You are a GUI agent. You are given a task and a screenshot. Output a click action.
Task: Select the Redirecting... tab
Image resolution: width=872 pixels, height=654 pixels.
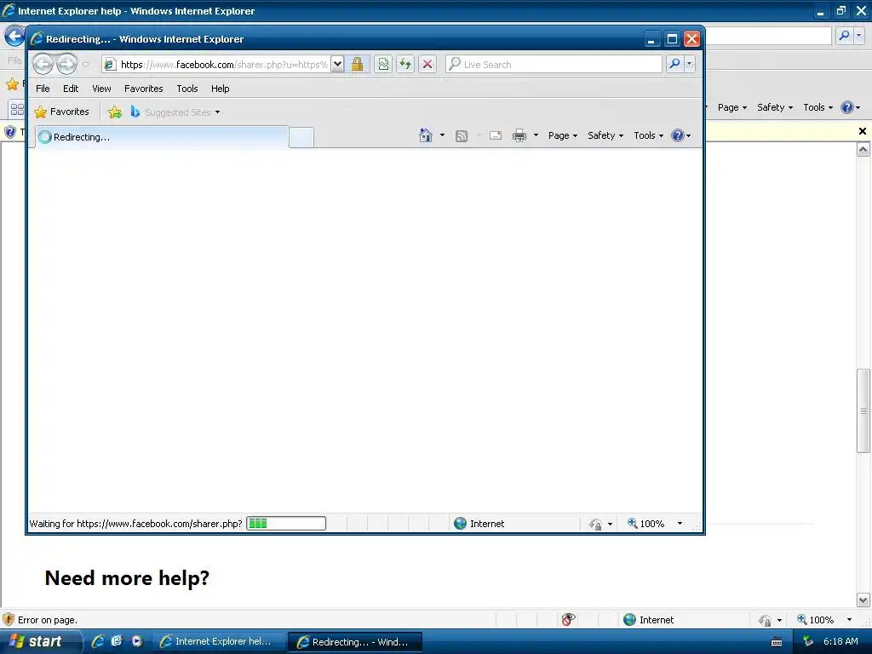coord(162,137)
